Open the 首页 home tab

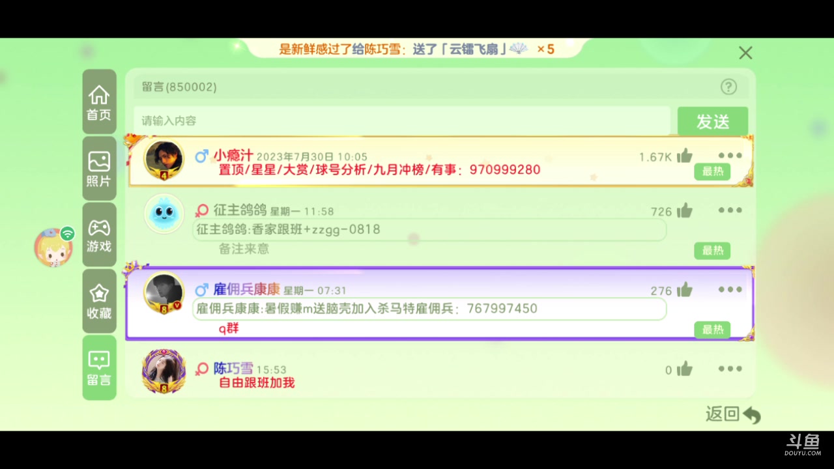(99, 102)
